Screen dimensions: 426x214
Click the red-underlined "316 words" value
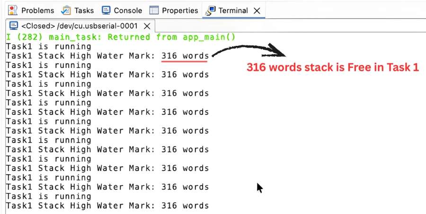tap(185, 56)
